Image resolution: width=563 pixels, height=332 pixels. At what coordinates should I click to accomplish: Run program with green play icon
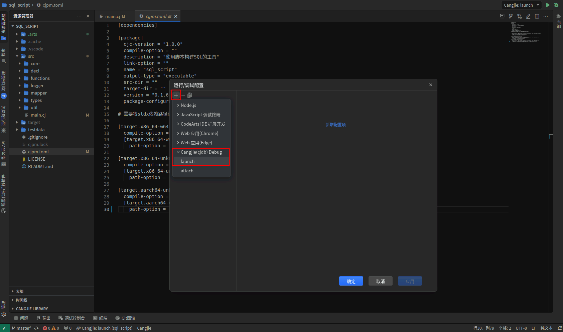[548, 5]
